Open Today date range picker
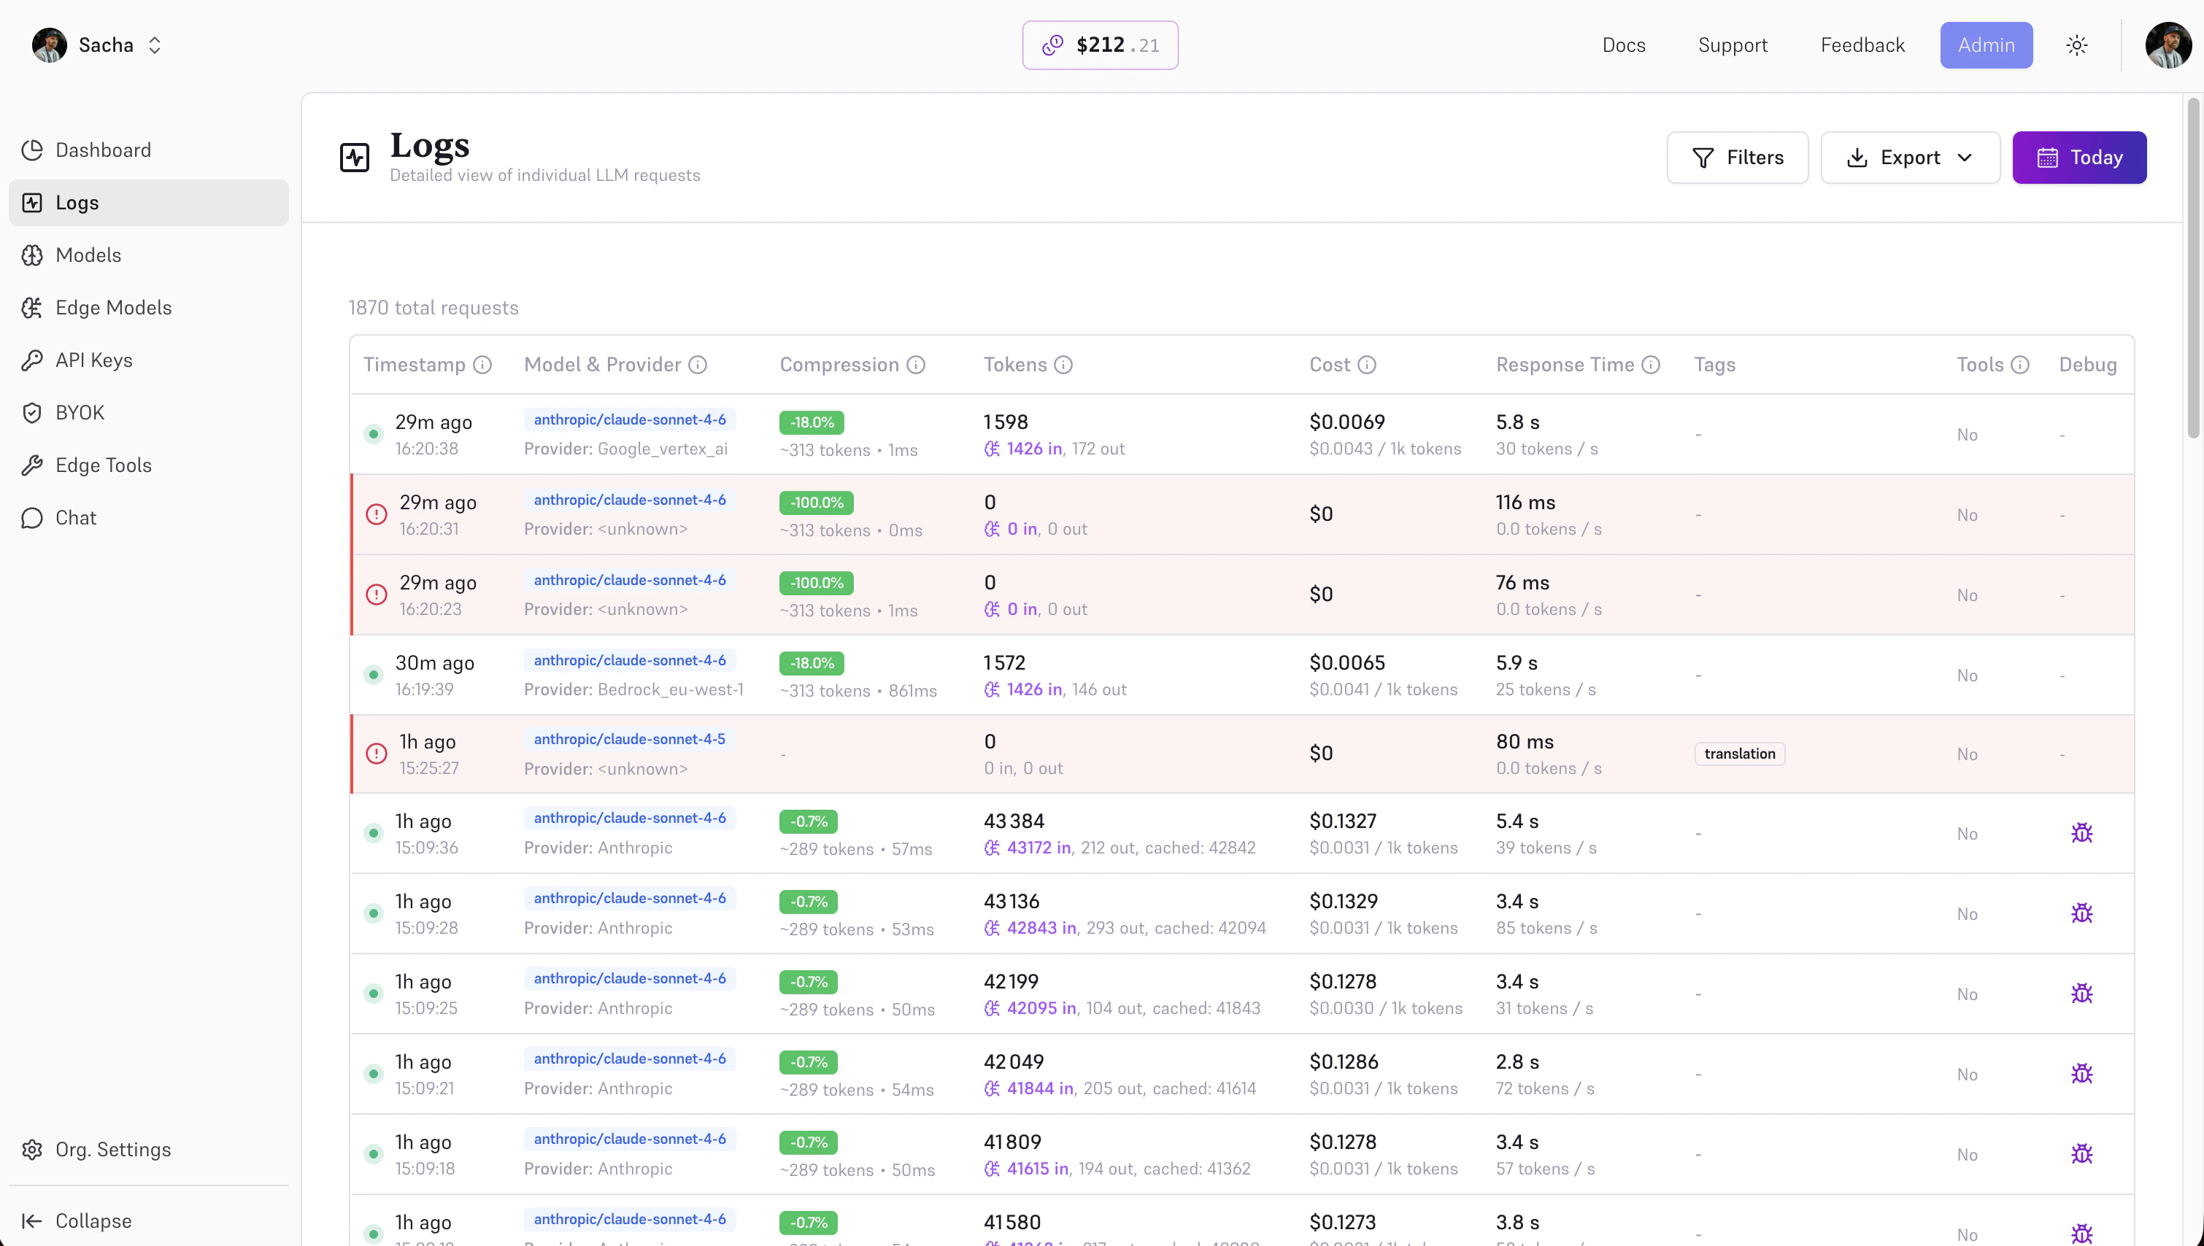 click(2078, 158)
